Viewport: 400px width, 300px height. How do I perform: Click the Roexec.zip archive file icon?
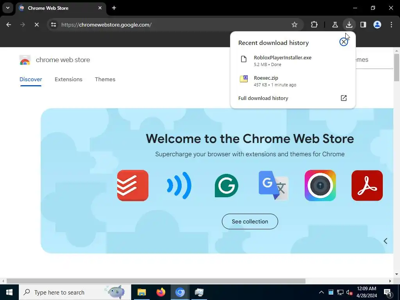244,79
